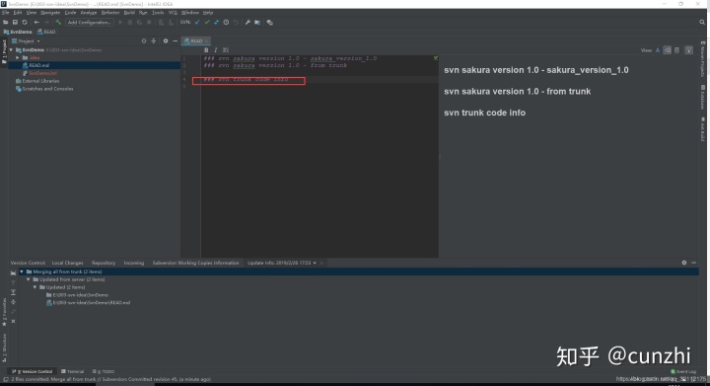Screen dimensions: 710x386
Task: Click the green Build hammer icon
Action: click(x=58, y=22)
